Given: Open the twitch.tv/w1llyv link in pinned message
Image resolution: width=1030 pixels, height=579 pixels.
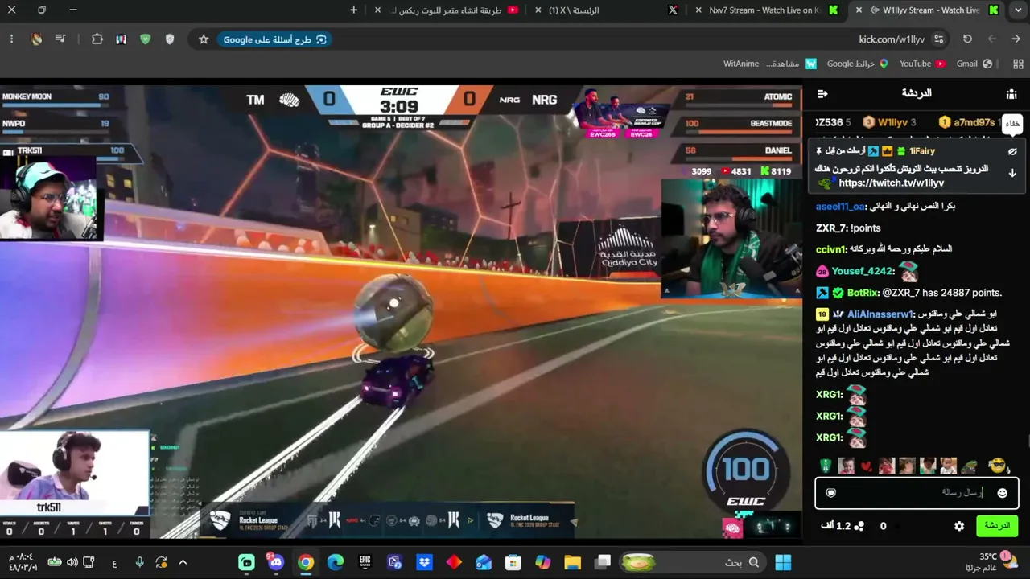Looking at the screenshot, I should [x=892, y=183].
